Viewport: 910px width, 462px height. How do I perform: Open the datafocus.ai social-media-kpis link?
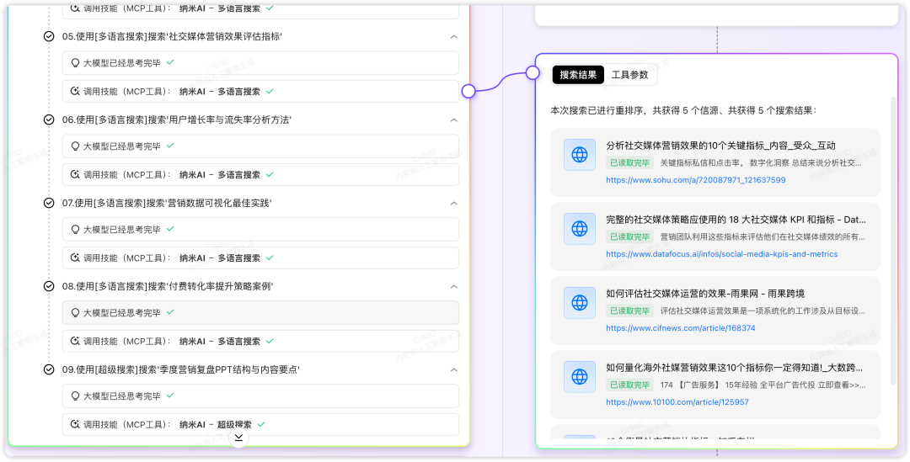pyautogui.click(x=722, y=254)
